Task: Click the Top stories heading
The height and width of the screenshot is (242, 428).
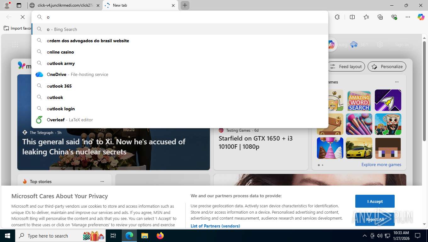Action: click(x=41, y=181)
